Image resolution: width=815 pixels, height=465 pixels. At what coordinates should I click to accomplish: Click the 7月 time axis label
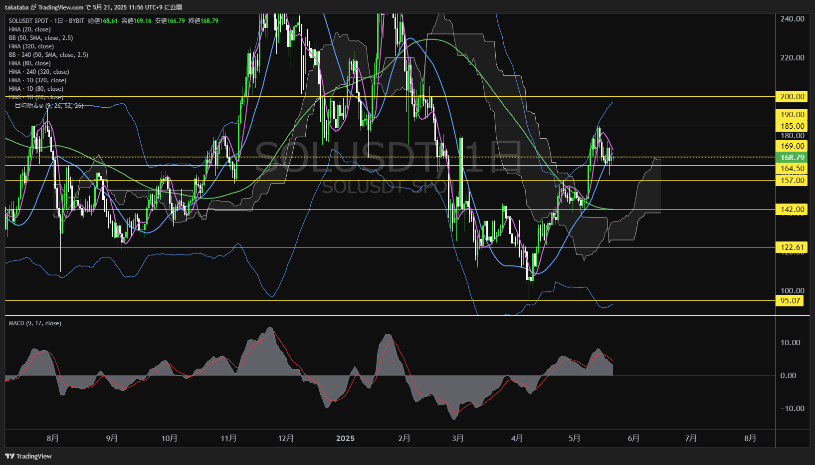691,438
